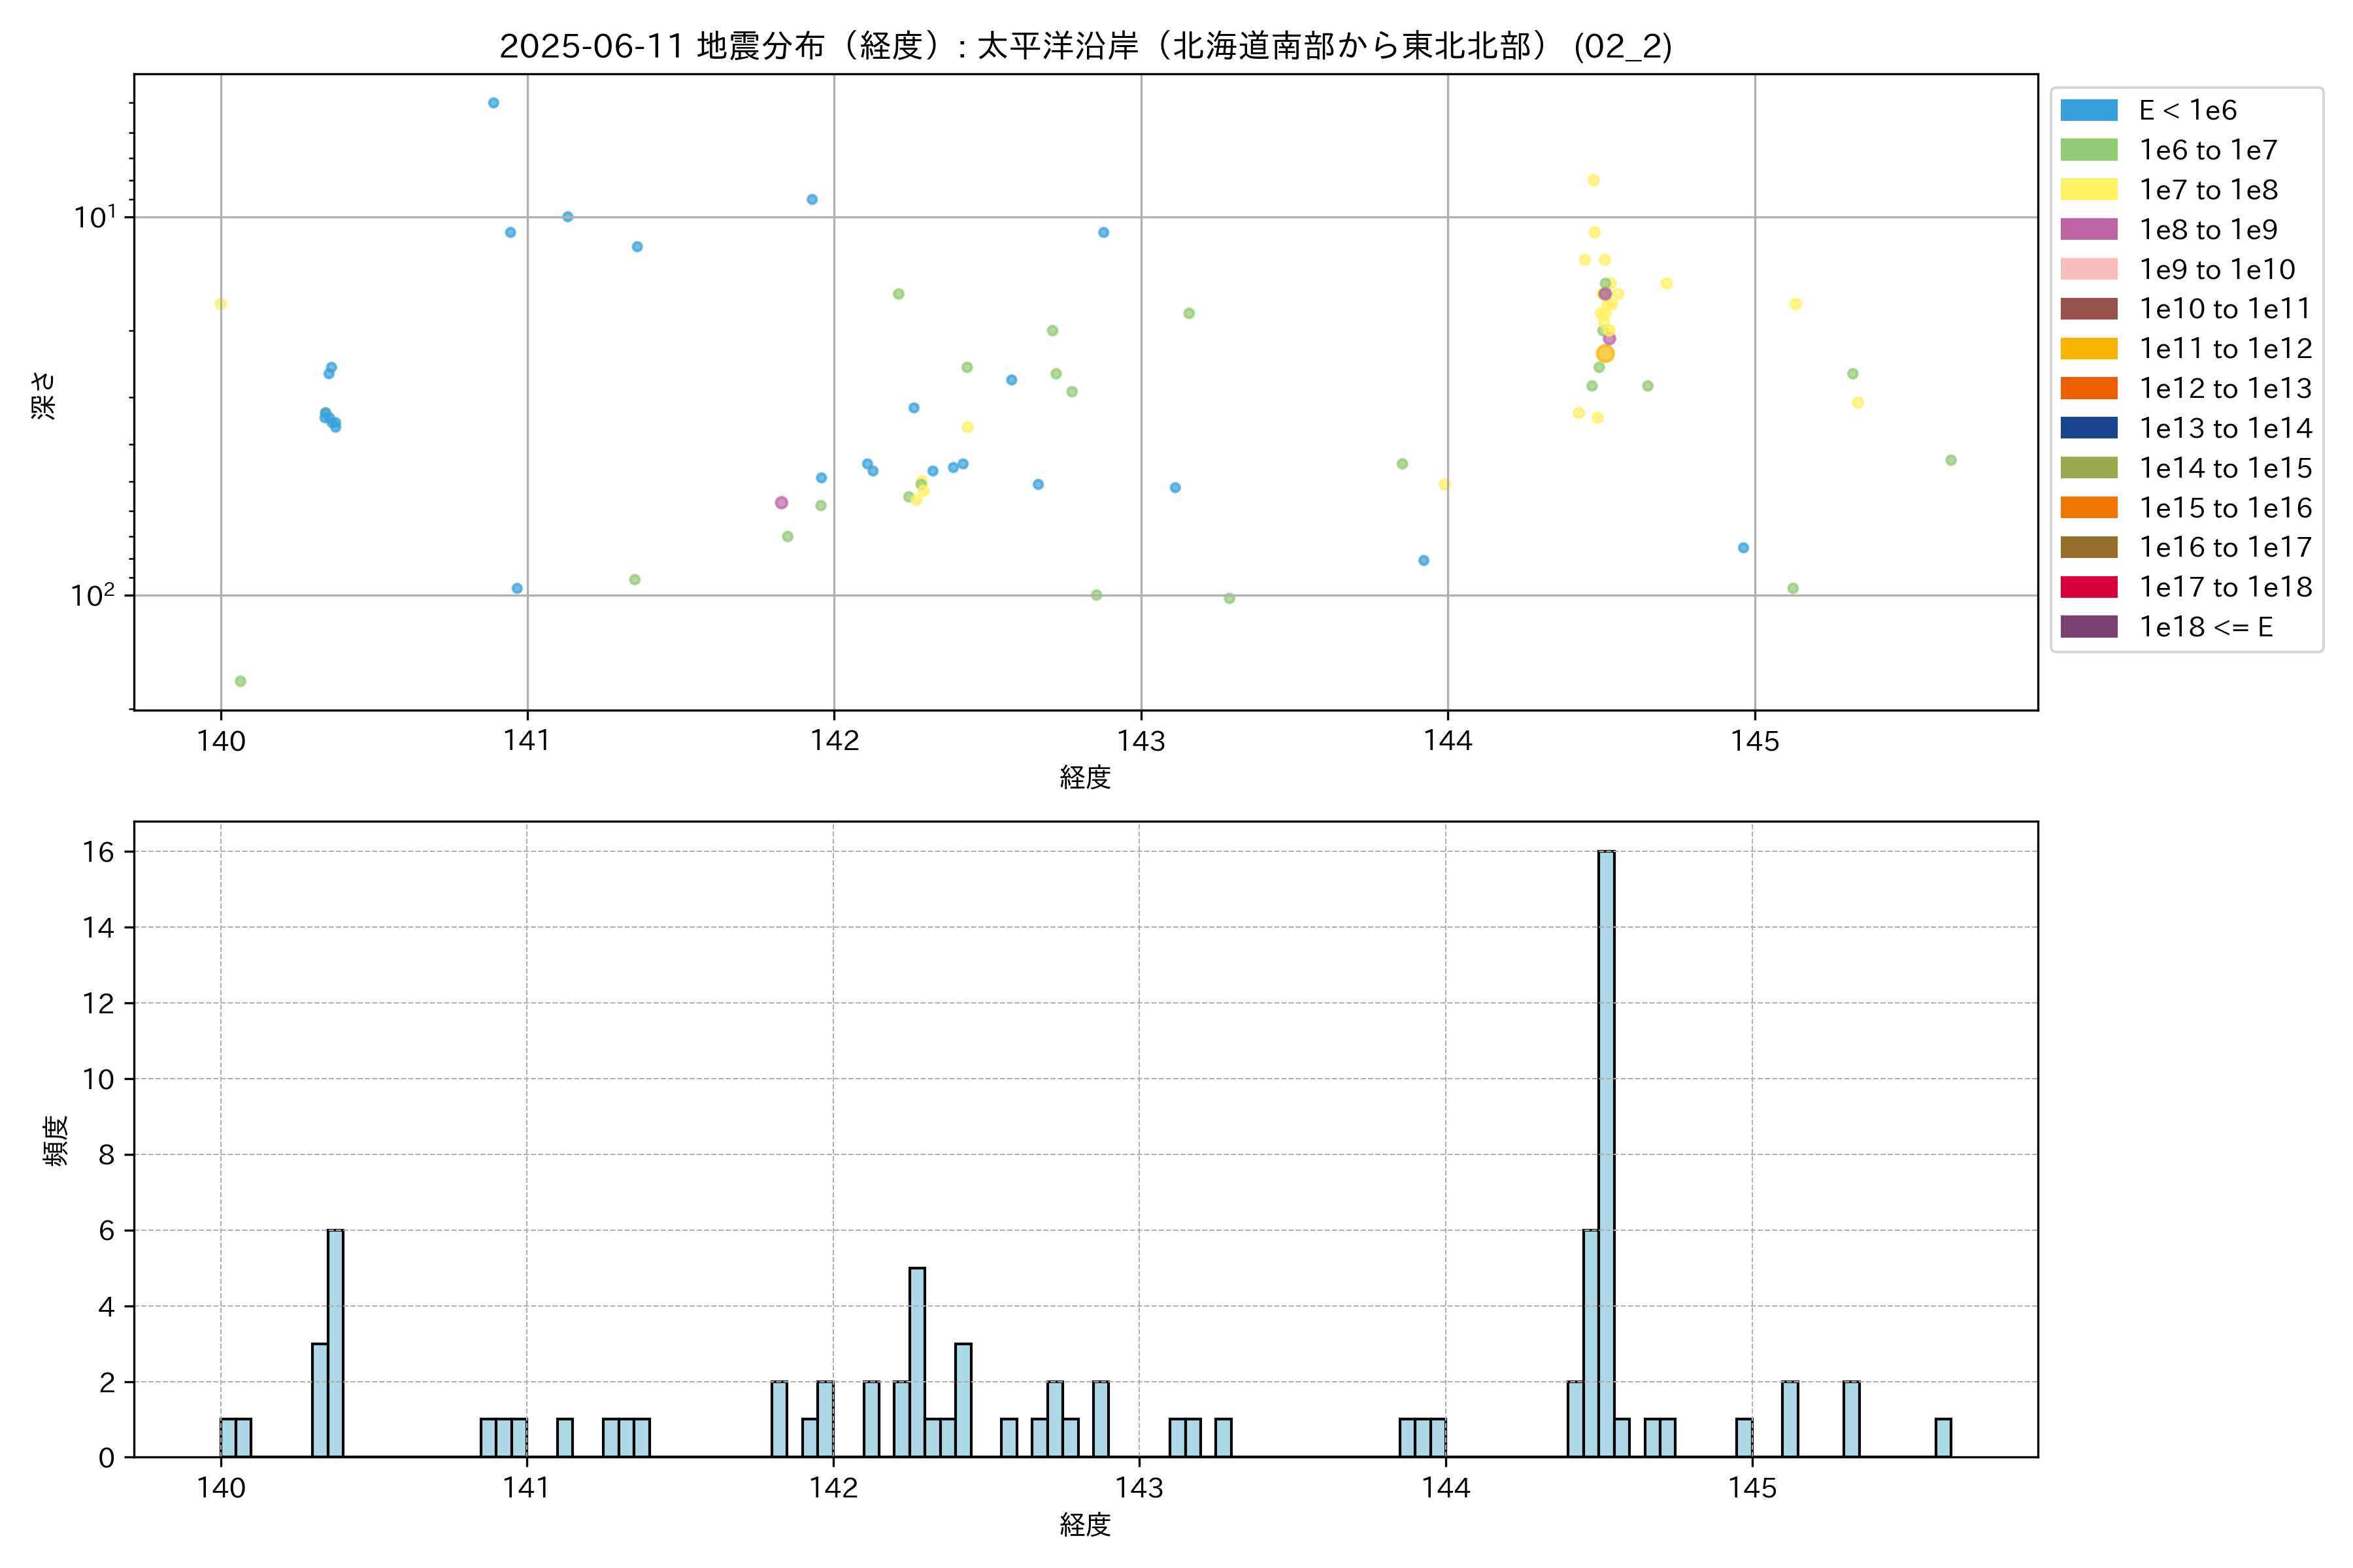Viewport: 2353px width, 1568px height.
Task: Click the 深さ y-axis label
Action: pos(44,395)
